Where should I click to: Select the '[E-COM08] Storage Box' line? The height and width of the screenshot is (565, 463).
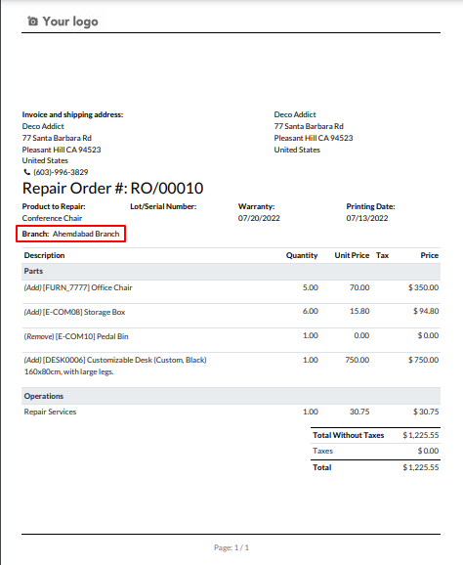(x=231, y=316)
